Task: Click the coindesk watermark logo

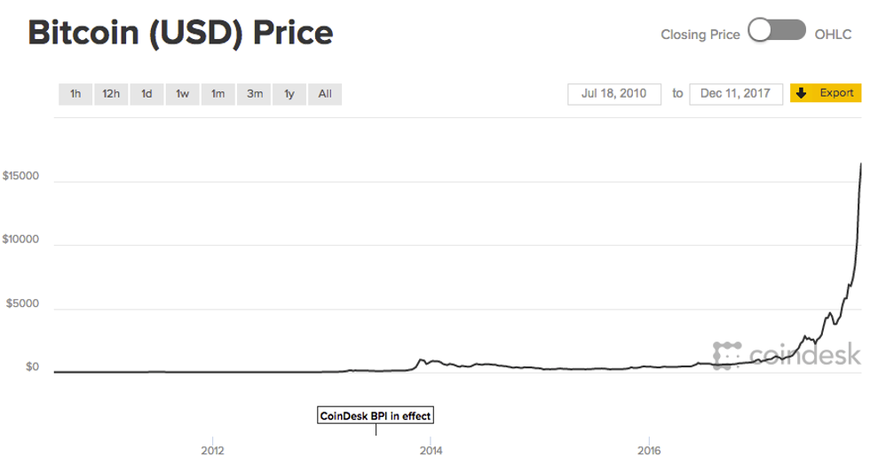Action: (x=787, y=355)
